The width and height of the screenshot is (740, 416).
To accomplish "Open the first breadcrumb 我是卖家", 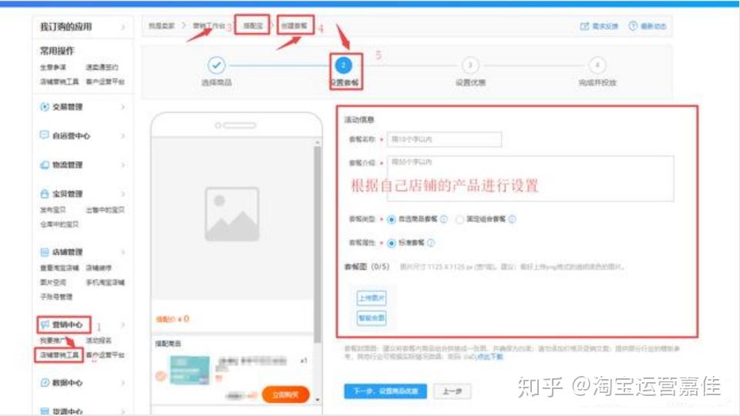I will [161, 25].
